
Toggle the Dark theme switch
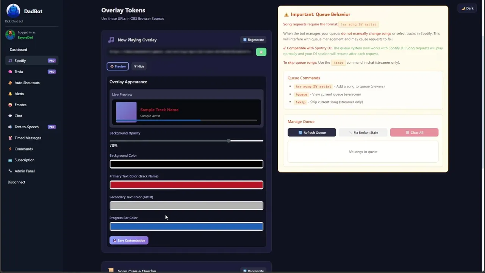coord(468,8)
